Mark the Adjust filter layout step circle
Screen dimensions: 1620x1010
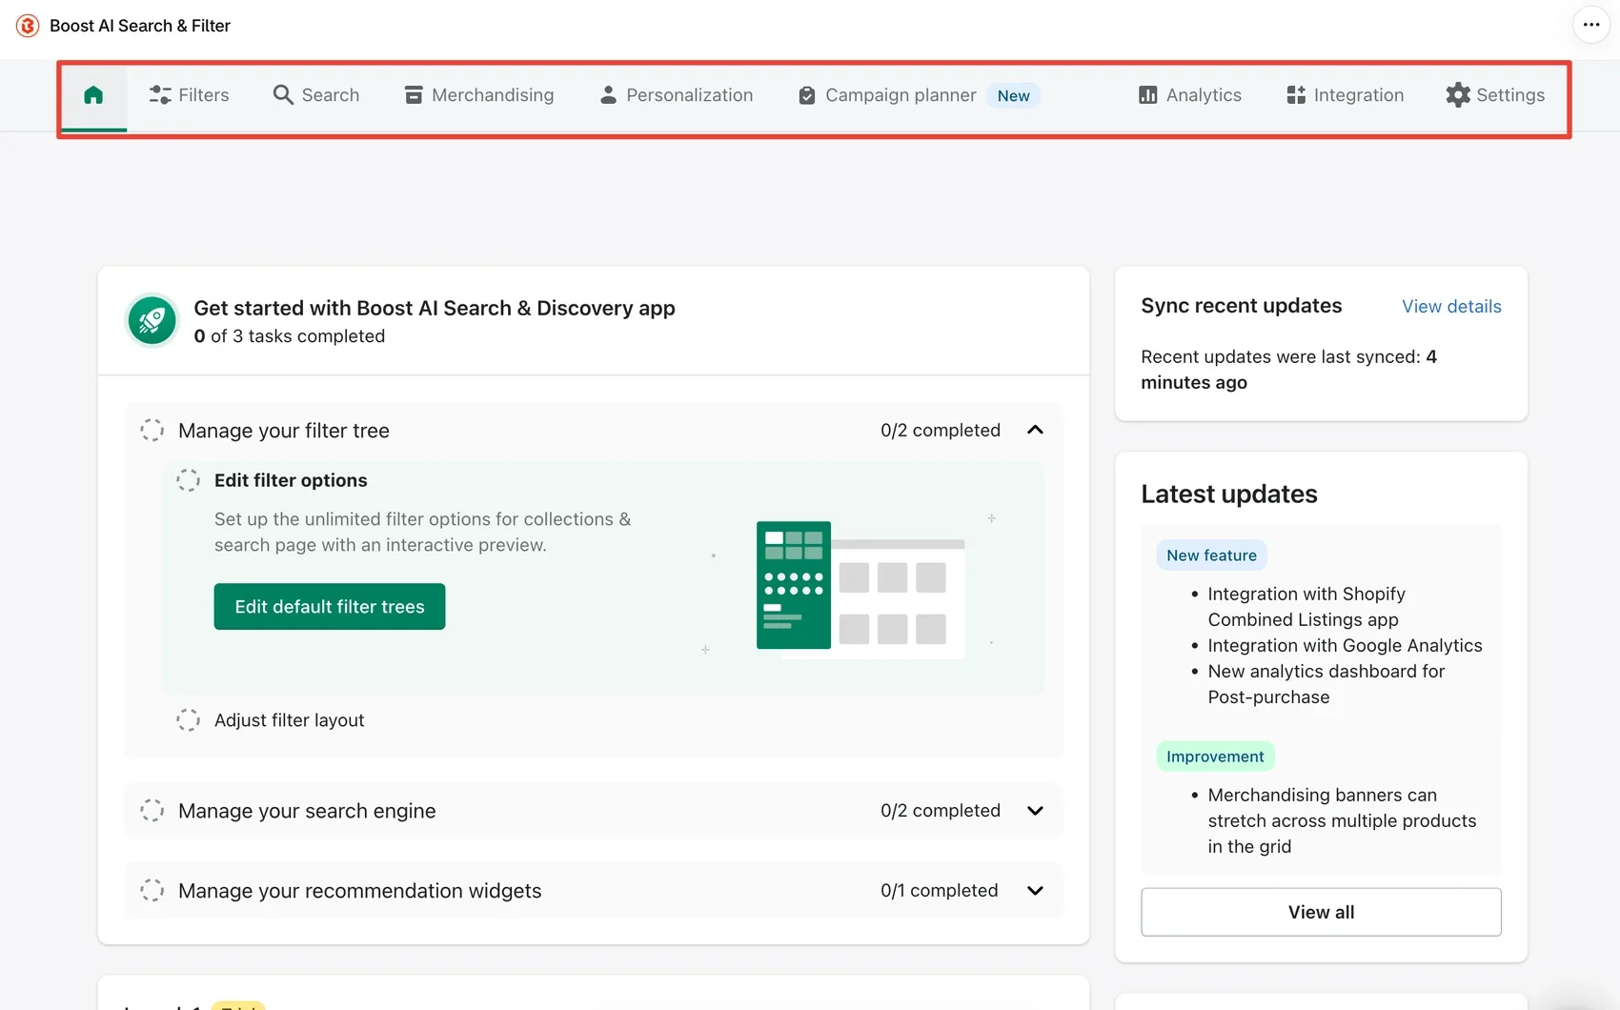point(189,720)
